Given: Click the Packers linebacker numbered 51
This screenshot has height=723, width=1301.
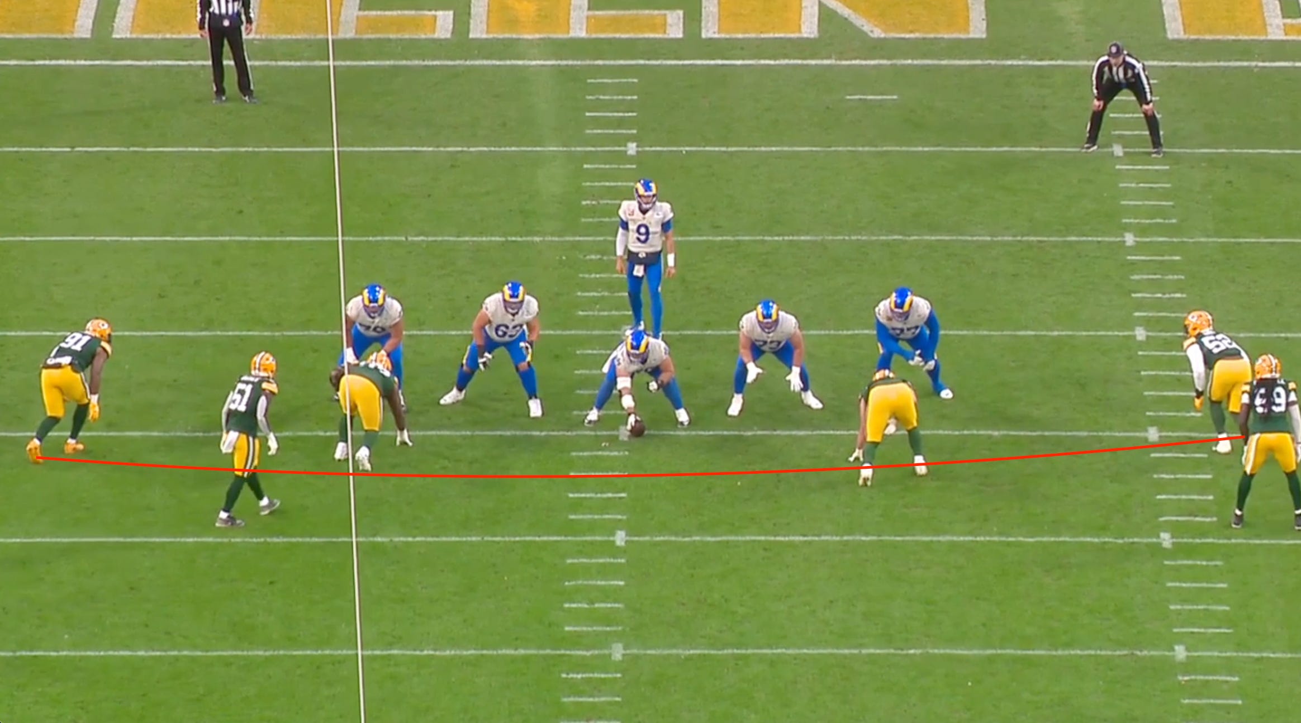Looking at the screenshot, I should (248, 439).
